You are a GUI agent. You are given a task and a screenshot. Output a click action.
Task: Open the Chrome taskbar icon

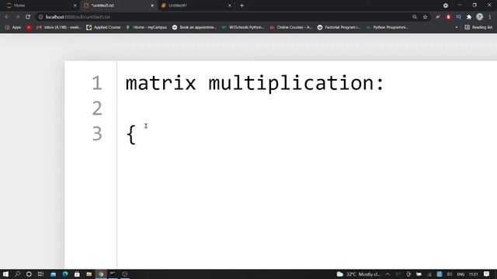(x=101, y=274)
